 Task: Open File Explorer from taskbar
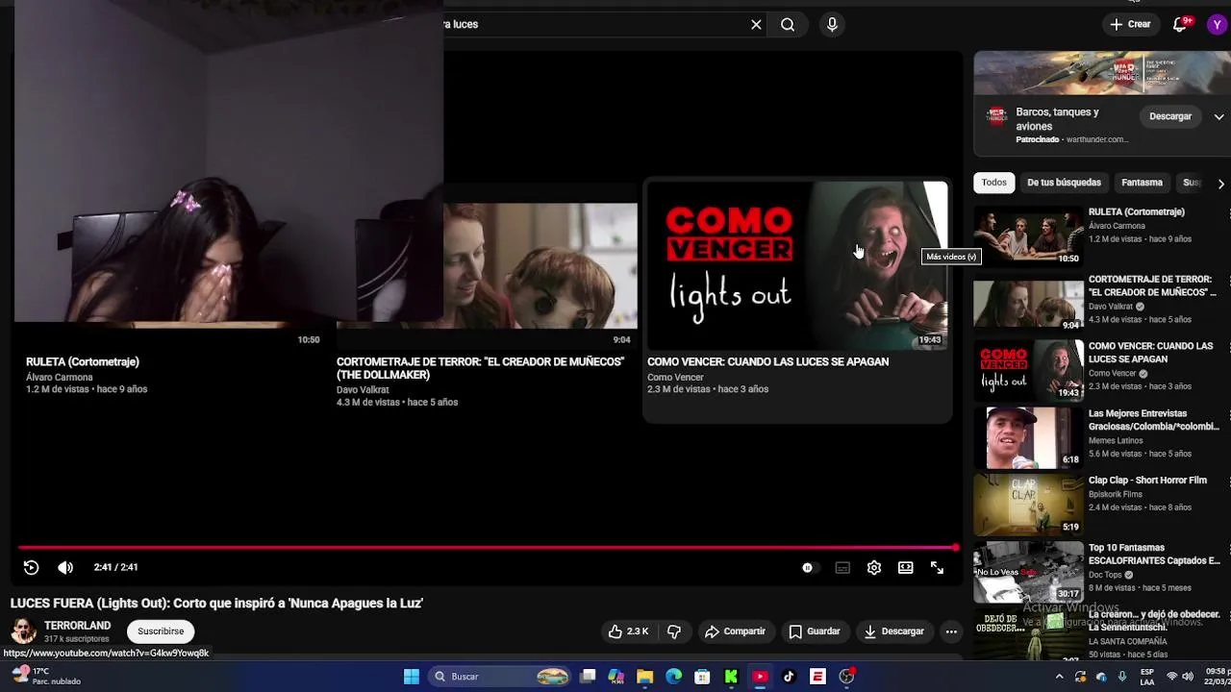tap(645, 677)
